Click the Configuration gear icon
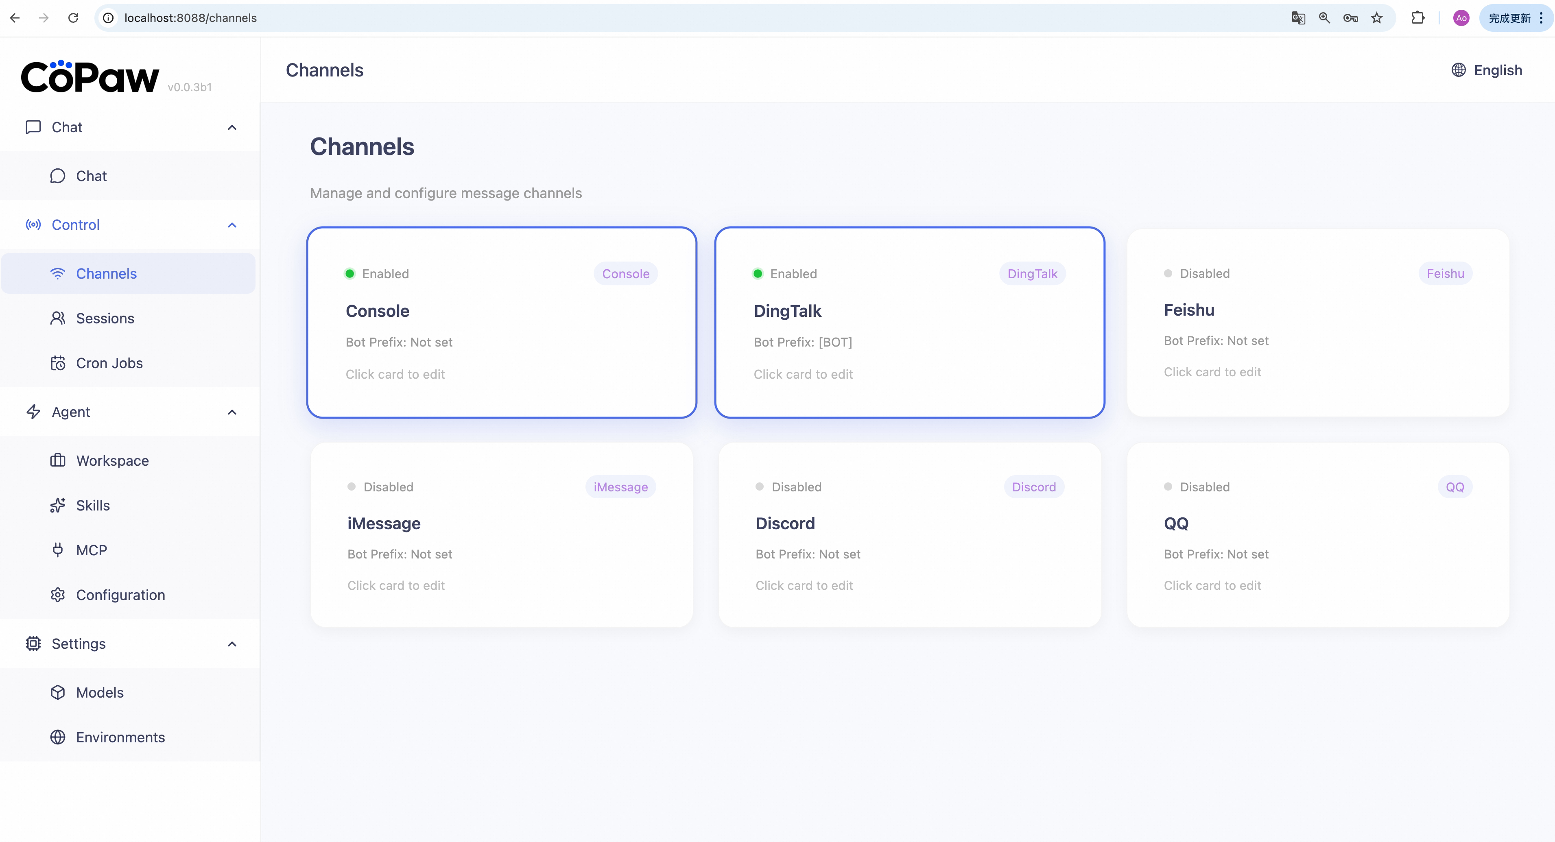This screenshot has height=842, width=1555. point(58,595)
